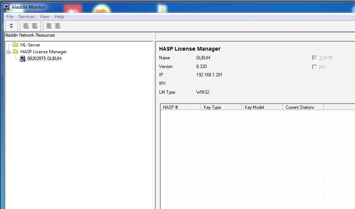This screenshot has width=355, height=209.
Task: Click the HASP License Manager heading in details pane
Action: point(190,49)
